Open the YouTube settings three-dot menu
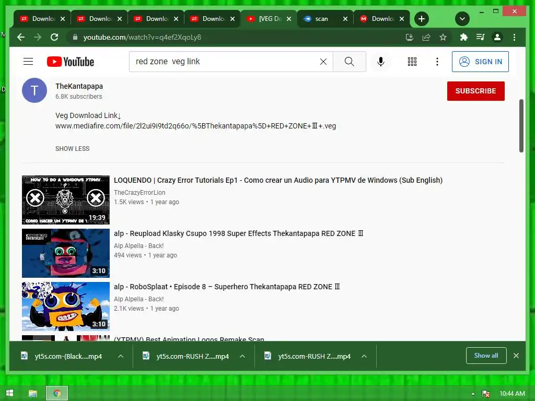 [437, 62]
